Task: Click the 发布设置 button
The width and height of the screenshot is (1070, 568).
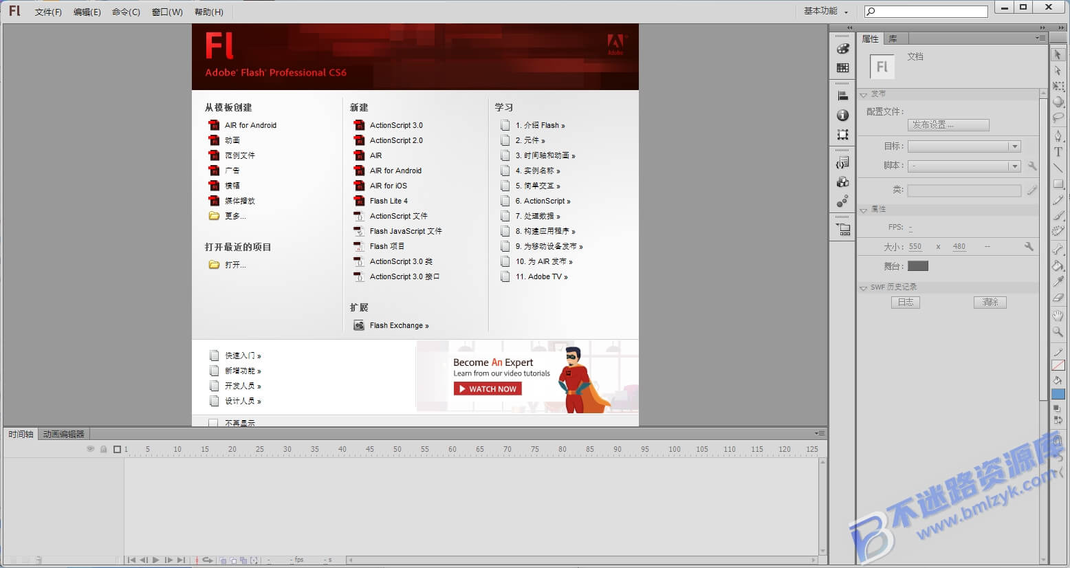Action: (x=948, y=124)
